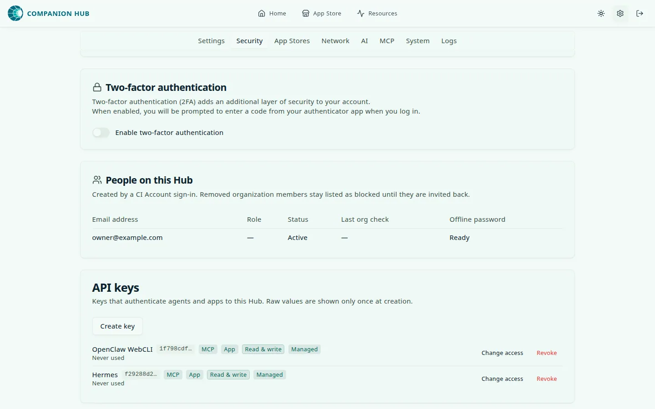Click the Ready offline password cell
Viewport: 655px width, 409px height.
tap(459, 238)
